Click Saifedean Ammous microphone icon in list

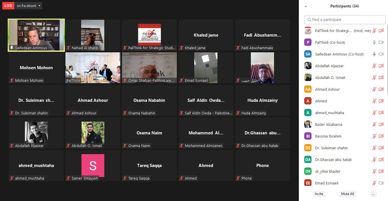pos(374,54)
